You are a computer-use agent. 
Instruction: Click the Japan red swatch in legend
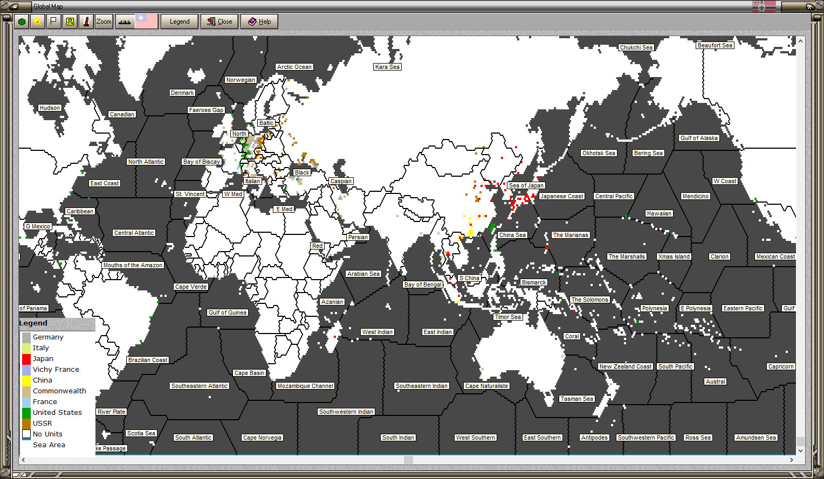click(x=26, y=359)
